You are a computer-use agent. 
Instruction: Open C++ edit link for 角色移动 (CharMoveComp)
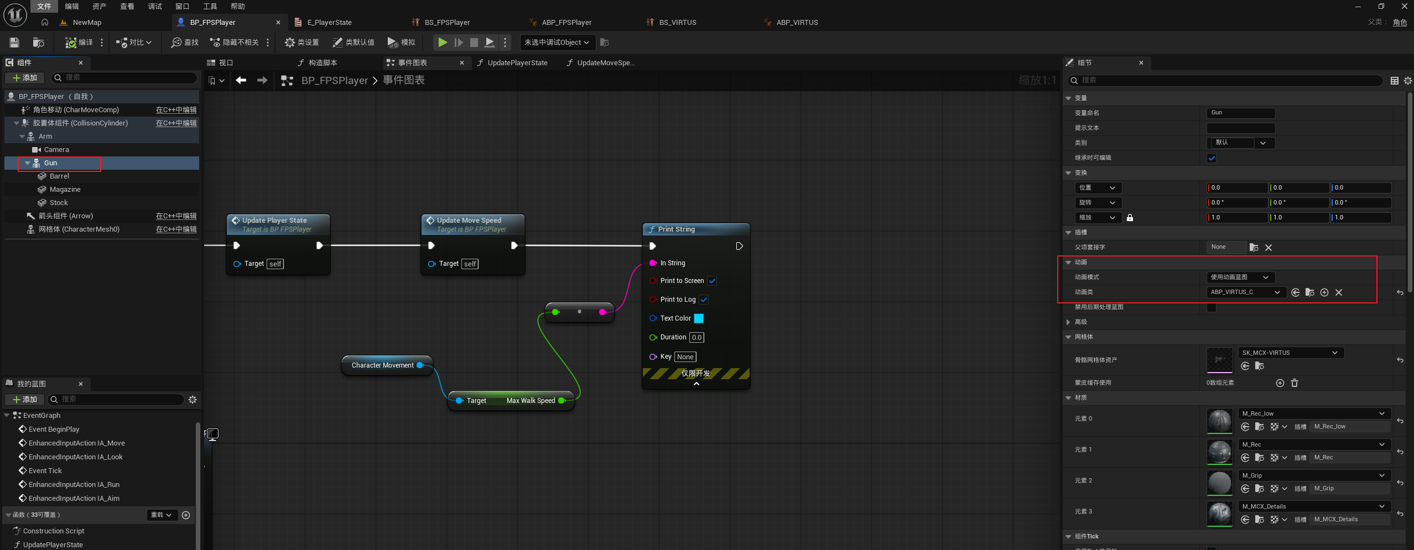click(176, 110)
